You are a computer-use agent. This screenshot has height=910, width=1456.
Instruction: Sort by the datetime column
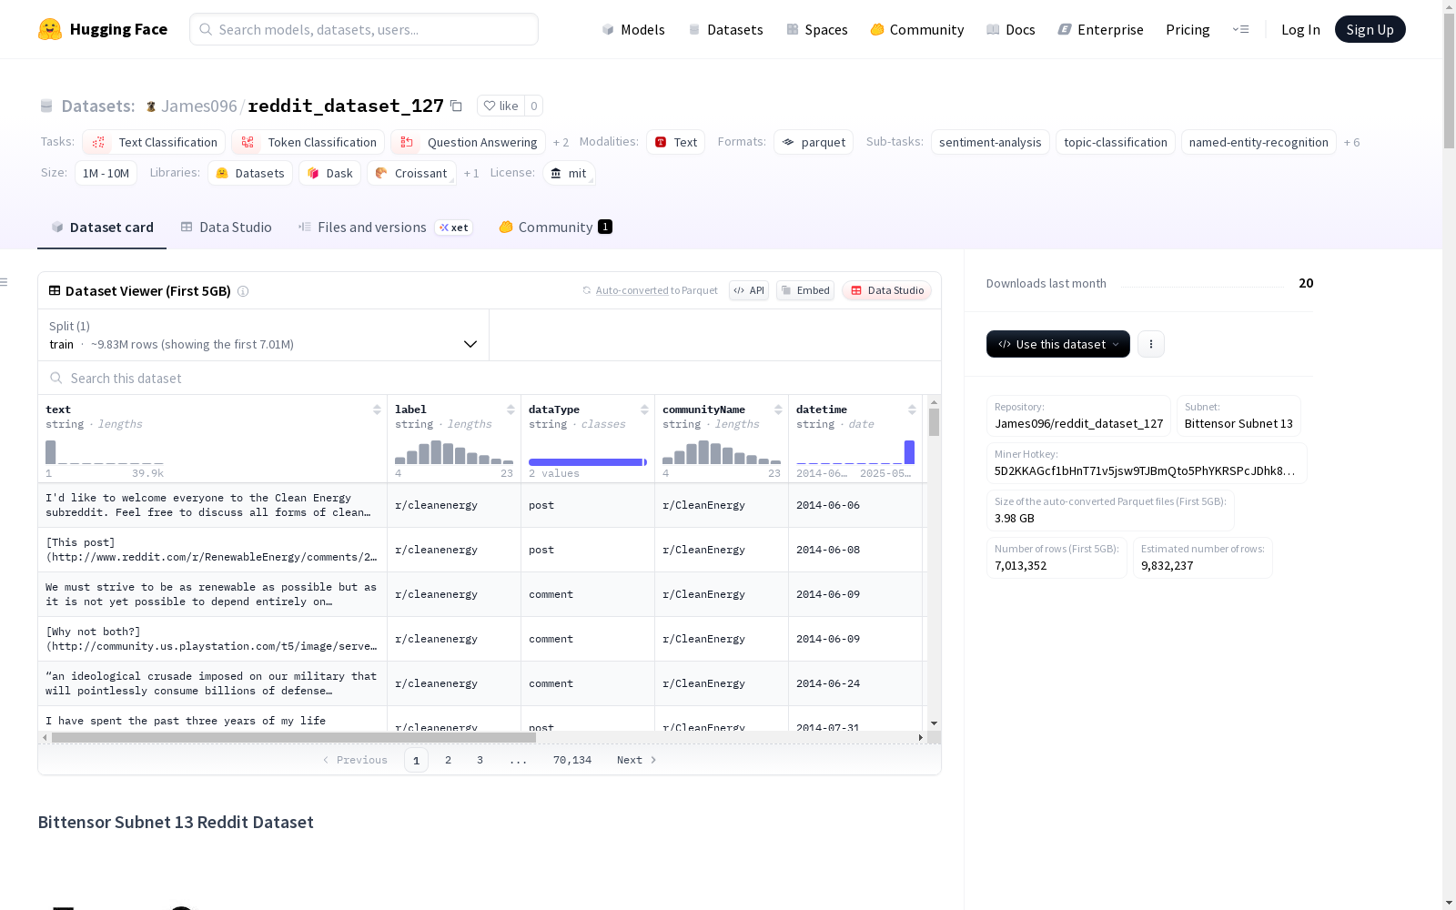click(x=912, y=409)
